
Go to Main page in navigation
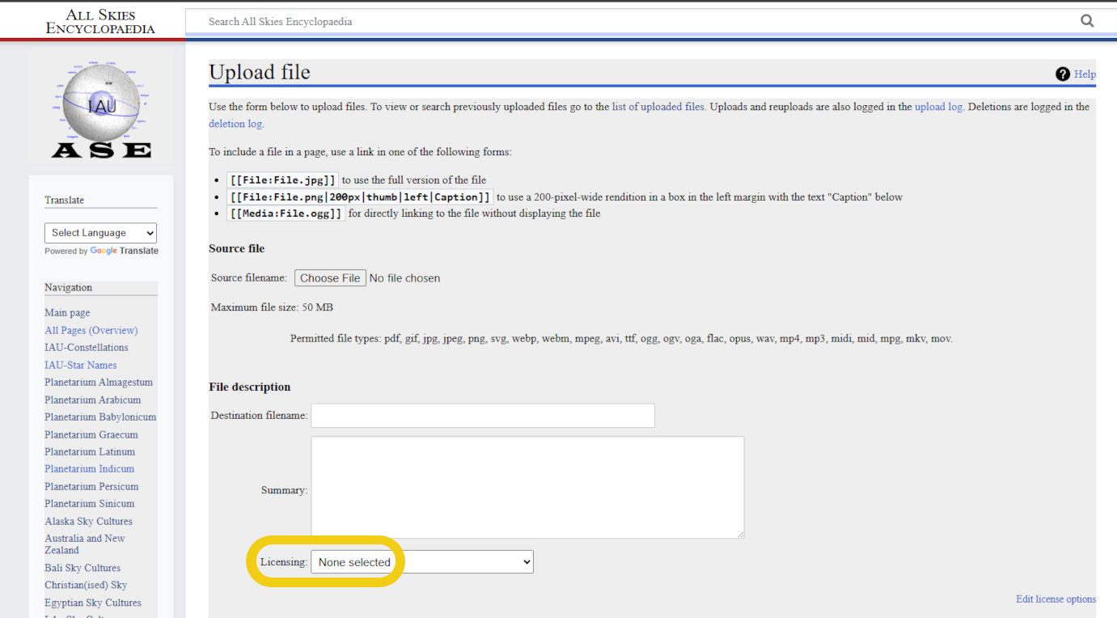tap(67, 313)
